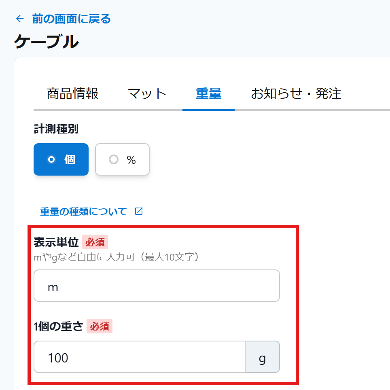390x390 pixels.
Task: Click the mやgなど自由に入力可 hint text
Action: [x=117, y=257]
